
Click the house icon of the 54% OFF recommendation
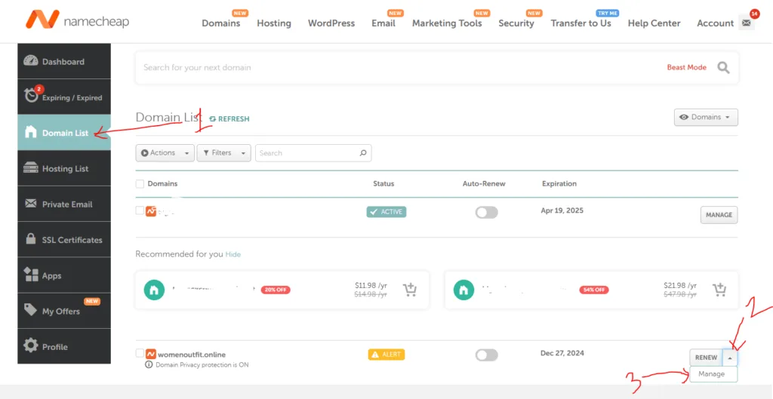point(463,290)
